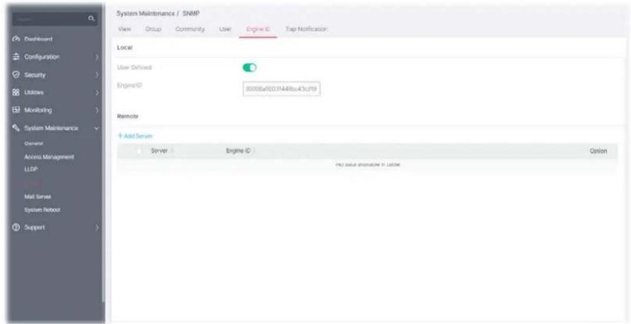The image size is (631, 324).
Task: Open LLDP in the sidebar
Action: [x=31, y=171]
